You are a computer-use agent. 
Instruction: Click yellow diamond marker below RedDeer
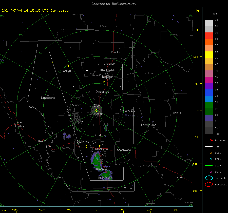click(x=104, y=82)
